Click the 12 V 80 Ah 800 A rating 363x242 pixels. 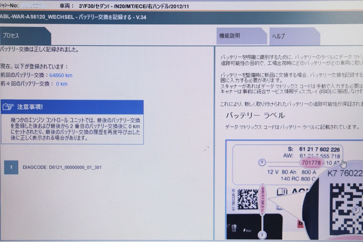click(x=291, y=172)
